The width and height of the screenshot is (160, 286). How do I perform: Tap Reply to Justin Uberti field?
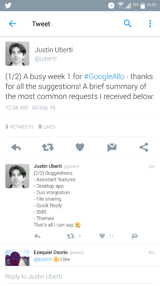pos(80,276)
